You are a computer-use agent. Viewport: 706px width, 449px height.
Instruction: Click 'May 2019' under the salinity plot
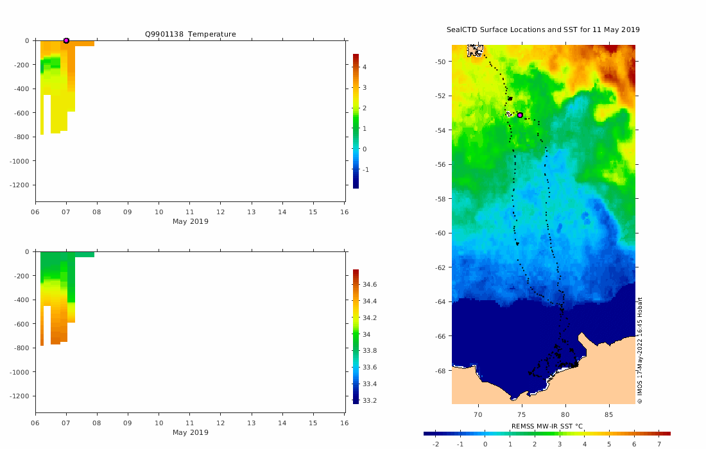(191, 432)
